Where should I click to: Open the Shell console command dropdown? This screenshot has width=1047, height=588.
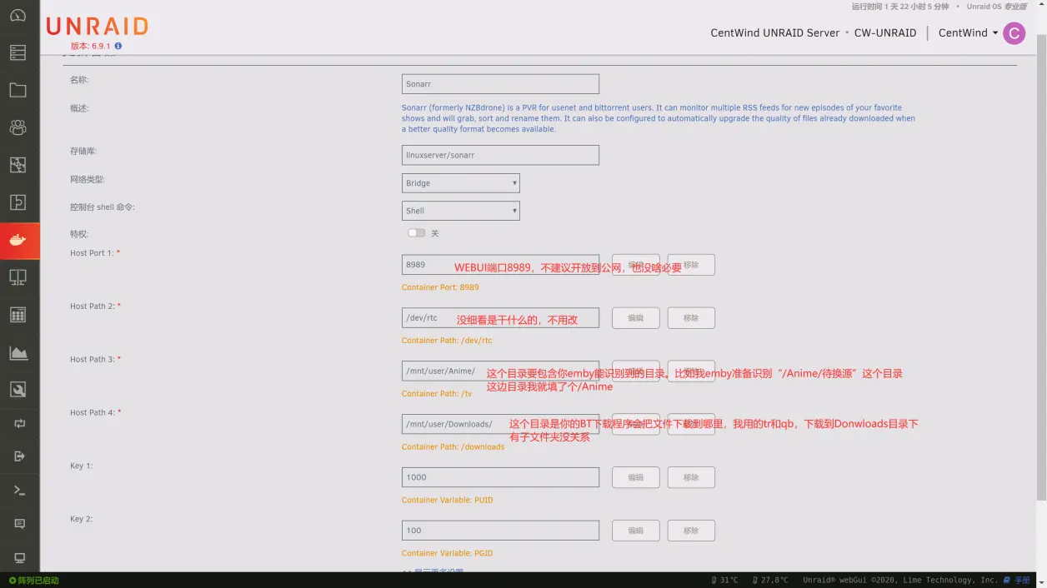461,211
